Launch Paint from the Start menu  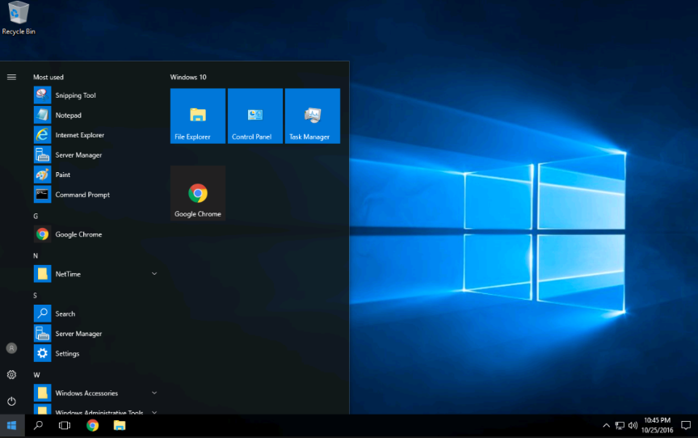95,175
